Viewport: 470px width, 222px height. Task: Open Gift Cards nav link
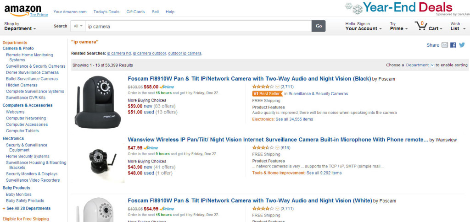click(135, 12)
